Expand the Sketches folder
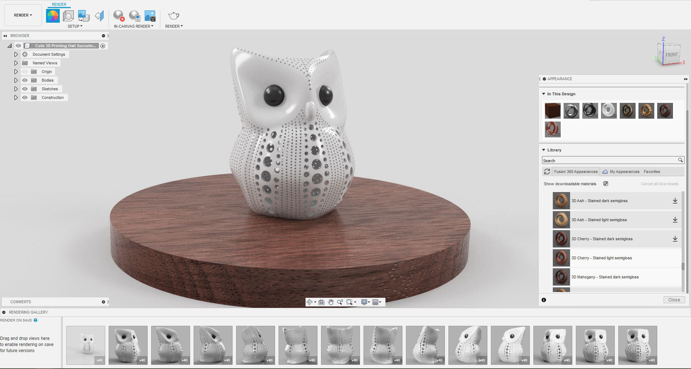 [x=16, y=89]
